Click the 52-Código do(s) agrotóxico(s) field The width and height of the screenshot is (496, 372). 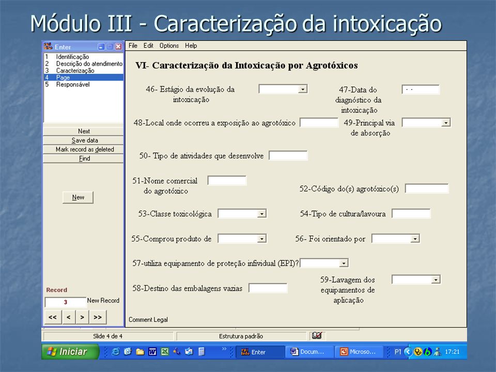tap(427, 189)
